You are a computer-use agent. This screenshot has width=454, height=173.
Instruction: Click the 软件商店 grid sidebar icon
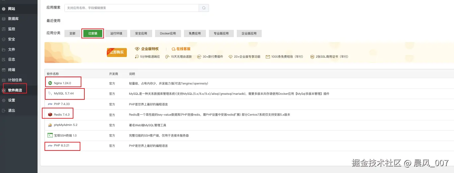tap(4, 90)
